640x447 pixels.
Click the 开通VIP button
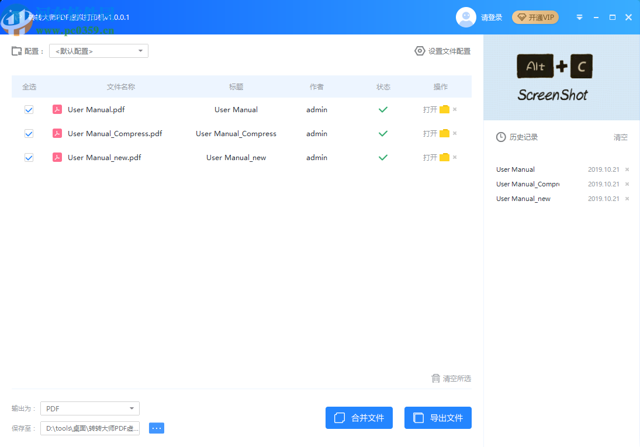(x=535, y=17)
